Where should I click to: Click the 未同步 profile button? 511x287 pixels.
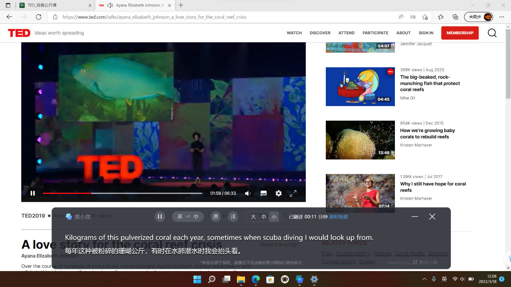click(x=479, y=17)
